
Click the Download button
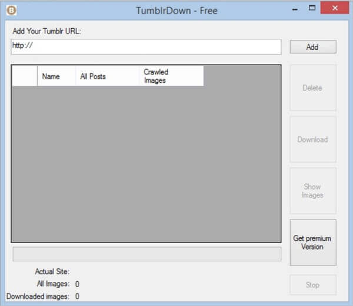point(313,139)
